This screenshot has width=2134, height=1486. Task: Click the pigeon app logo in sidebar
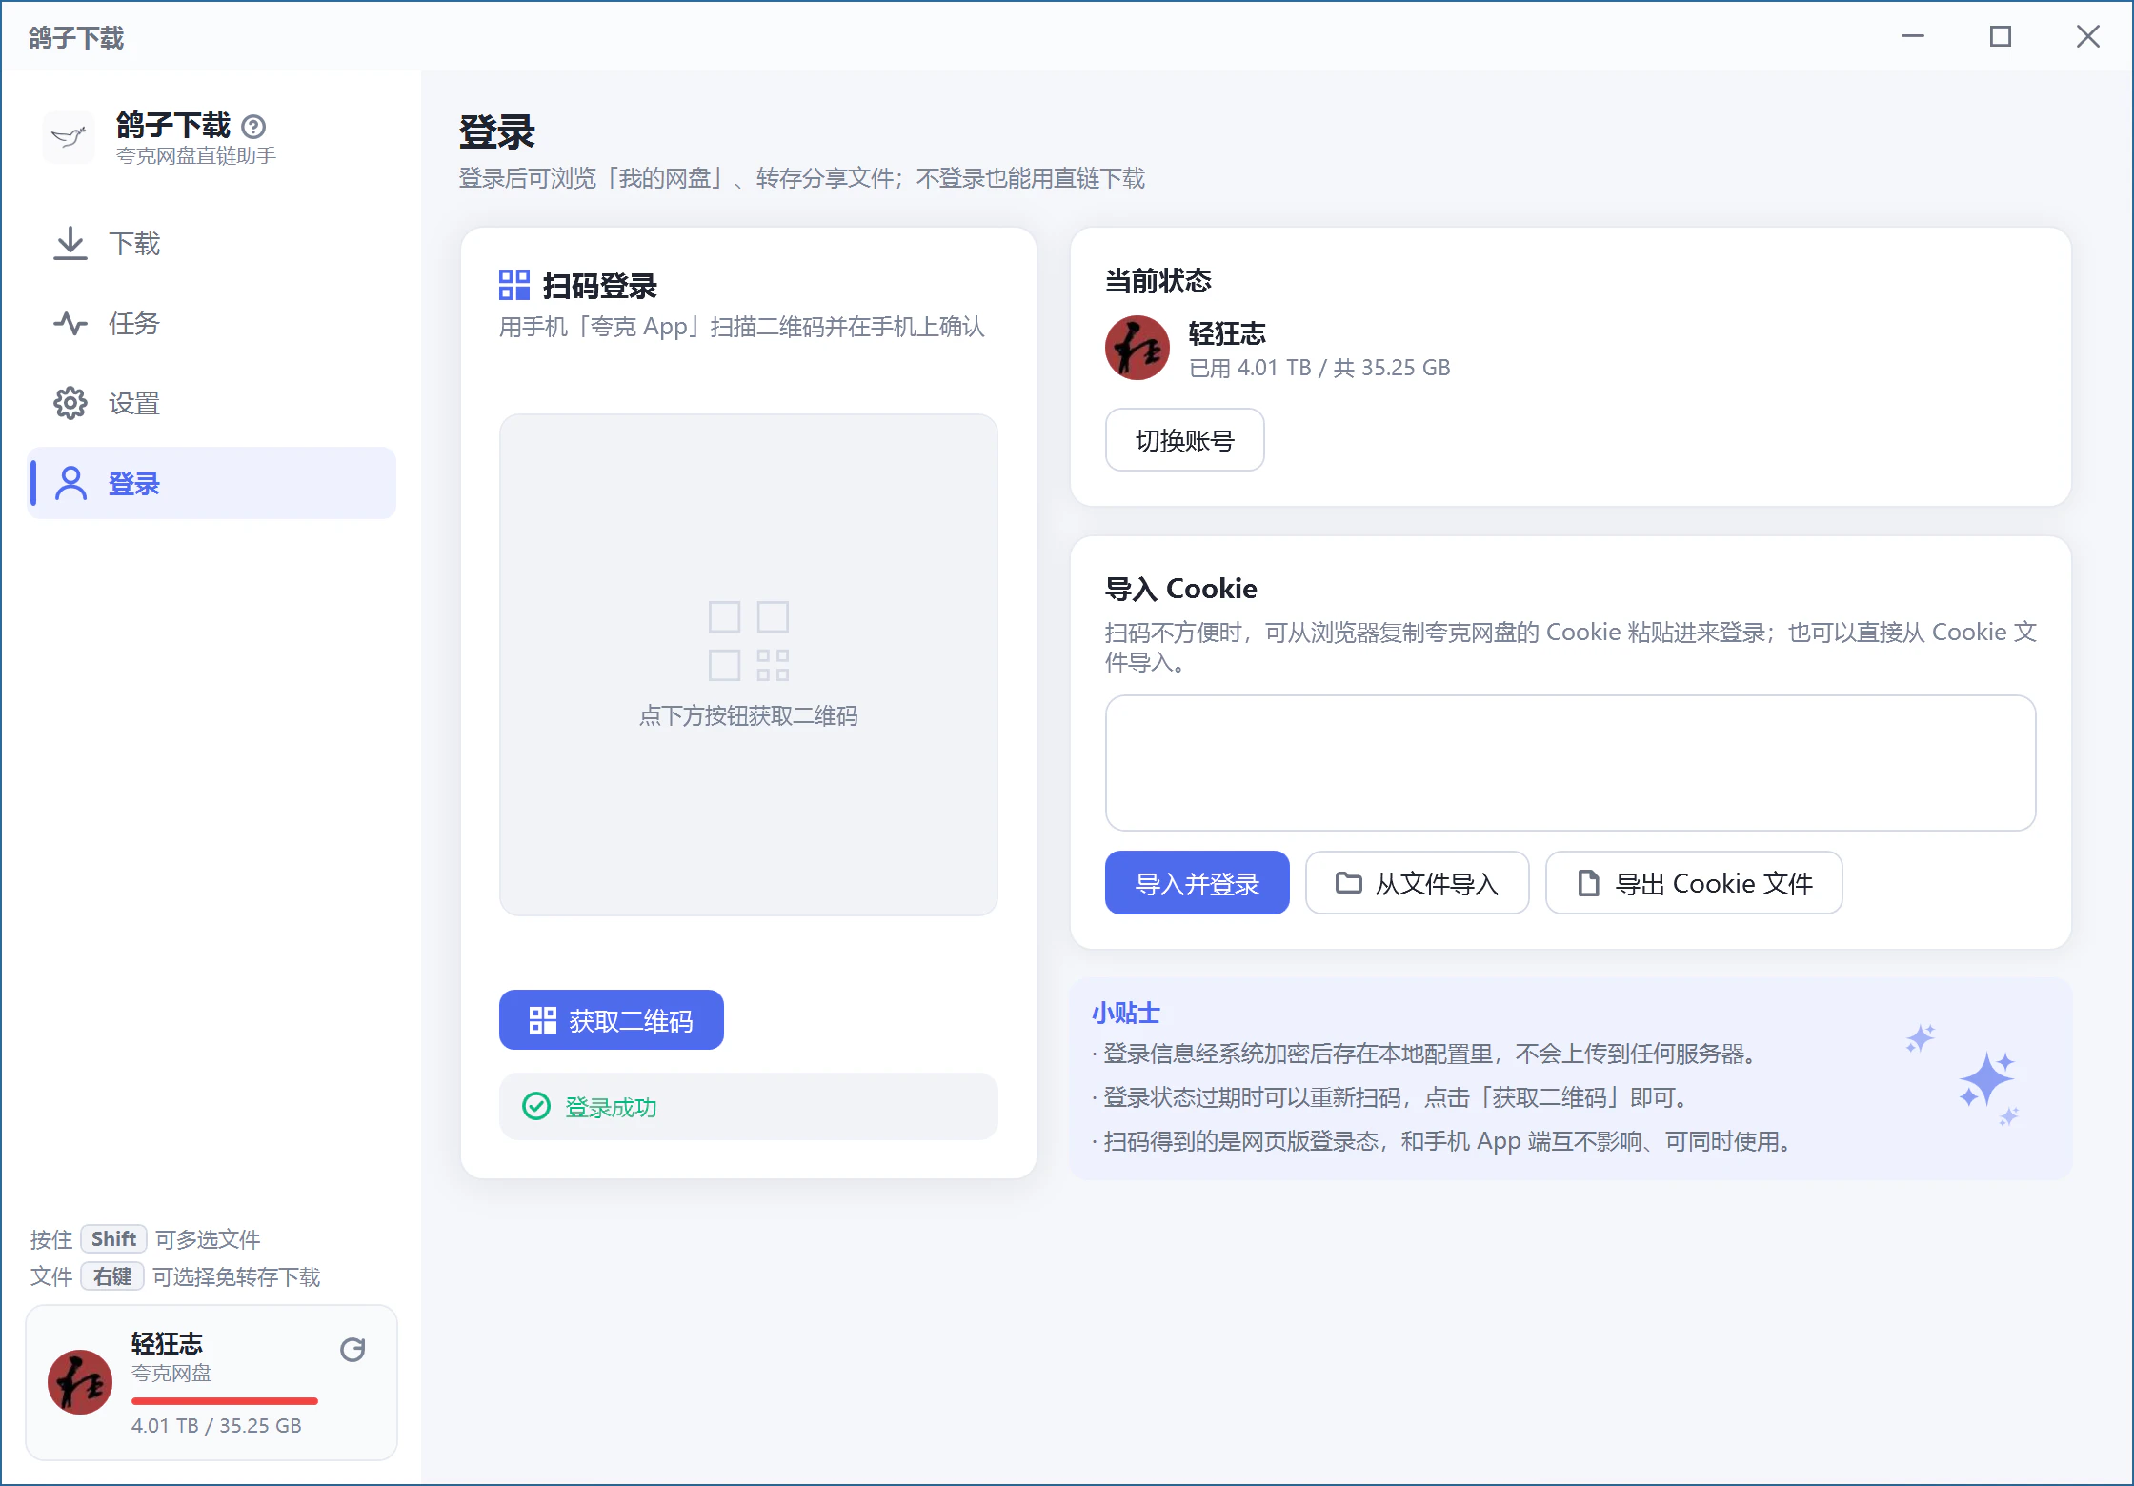tap(70, 138)
